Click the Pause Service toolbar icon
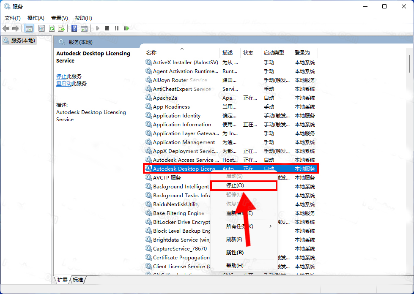 (x=117, y=28)
